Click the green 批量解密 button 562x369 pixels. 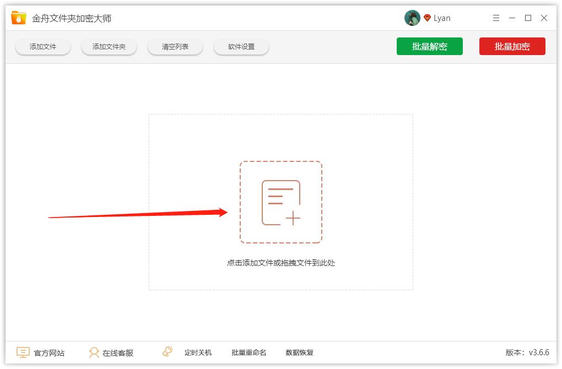click(430, 46)
